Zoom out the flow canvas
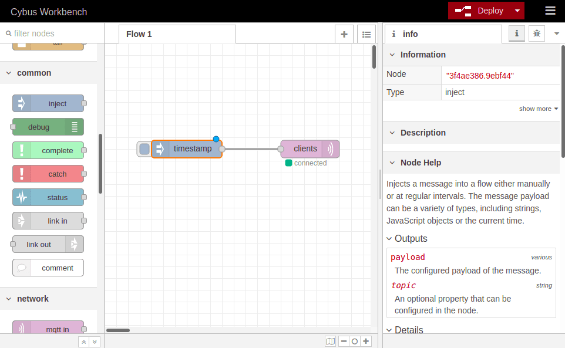 (344, 341)
